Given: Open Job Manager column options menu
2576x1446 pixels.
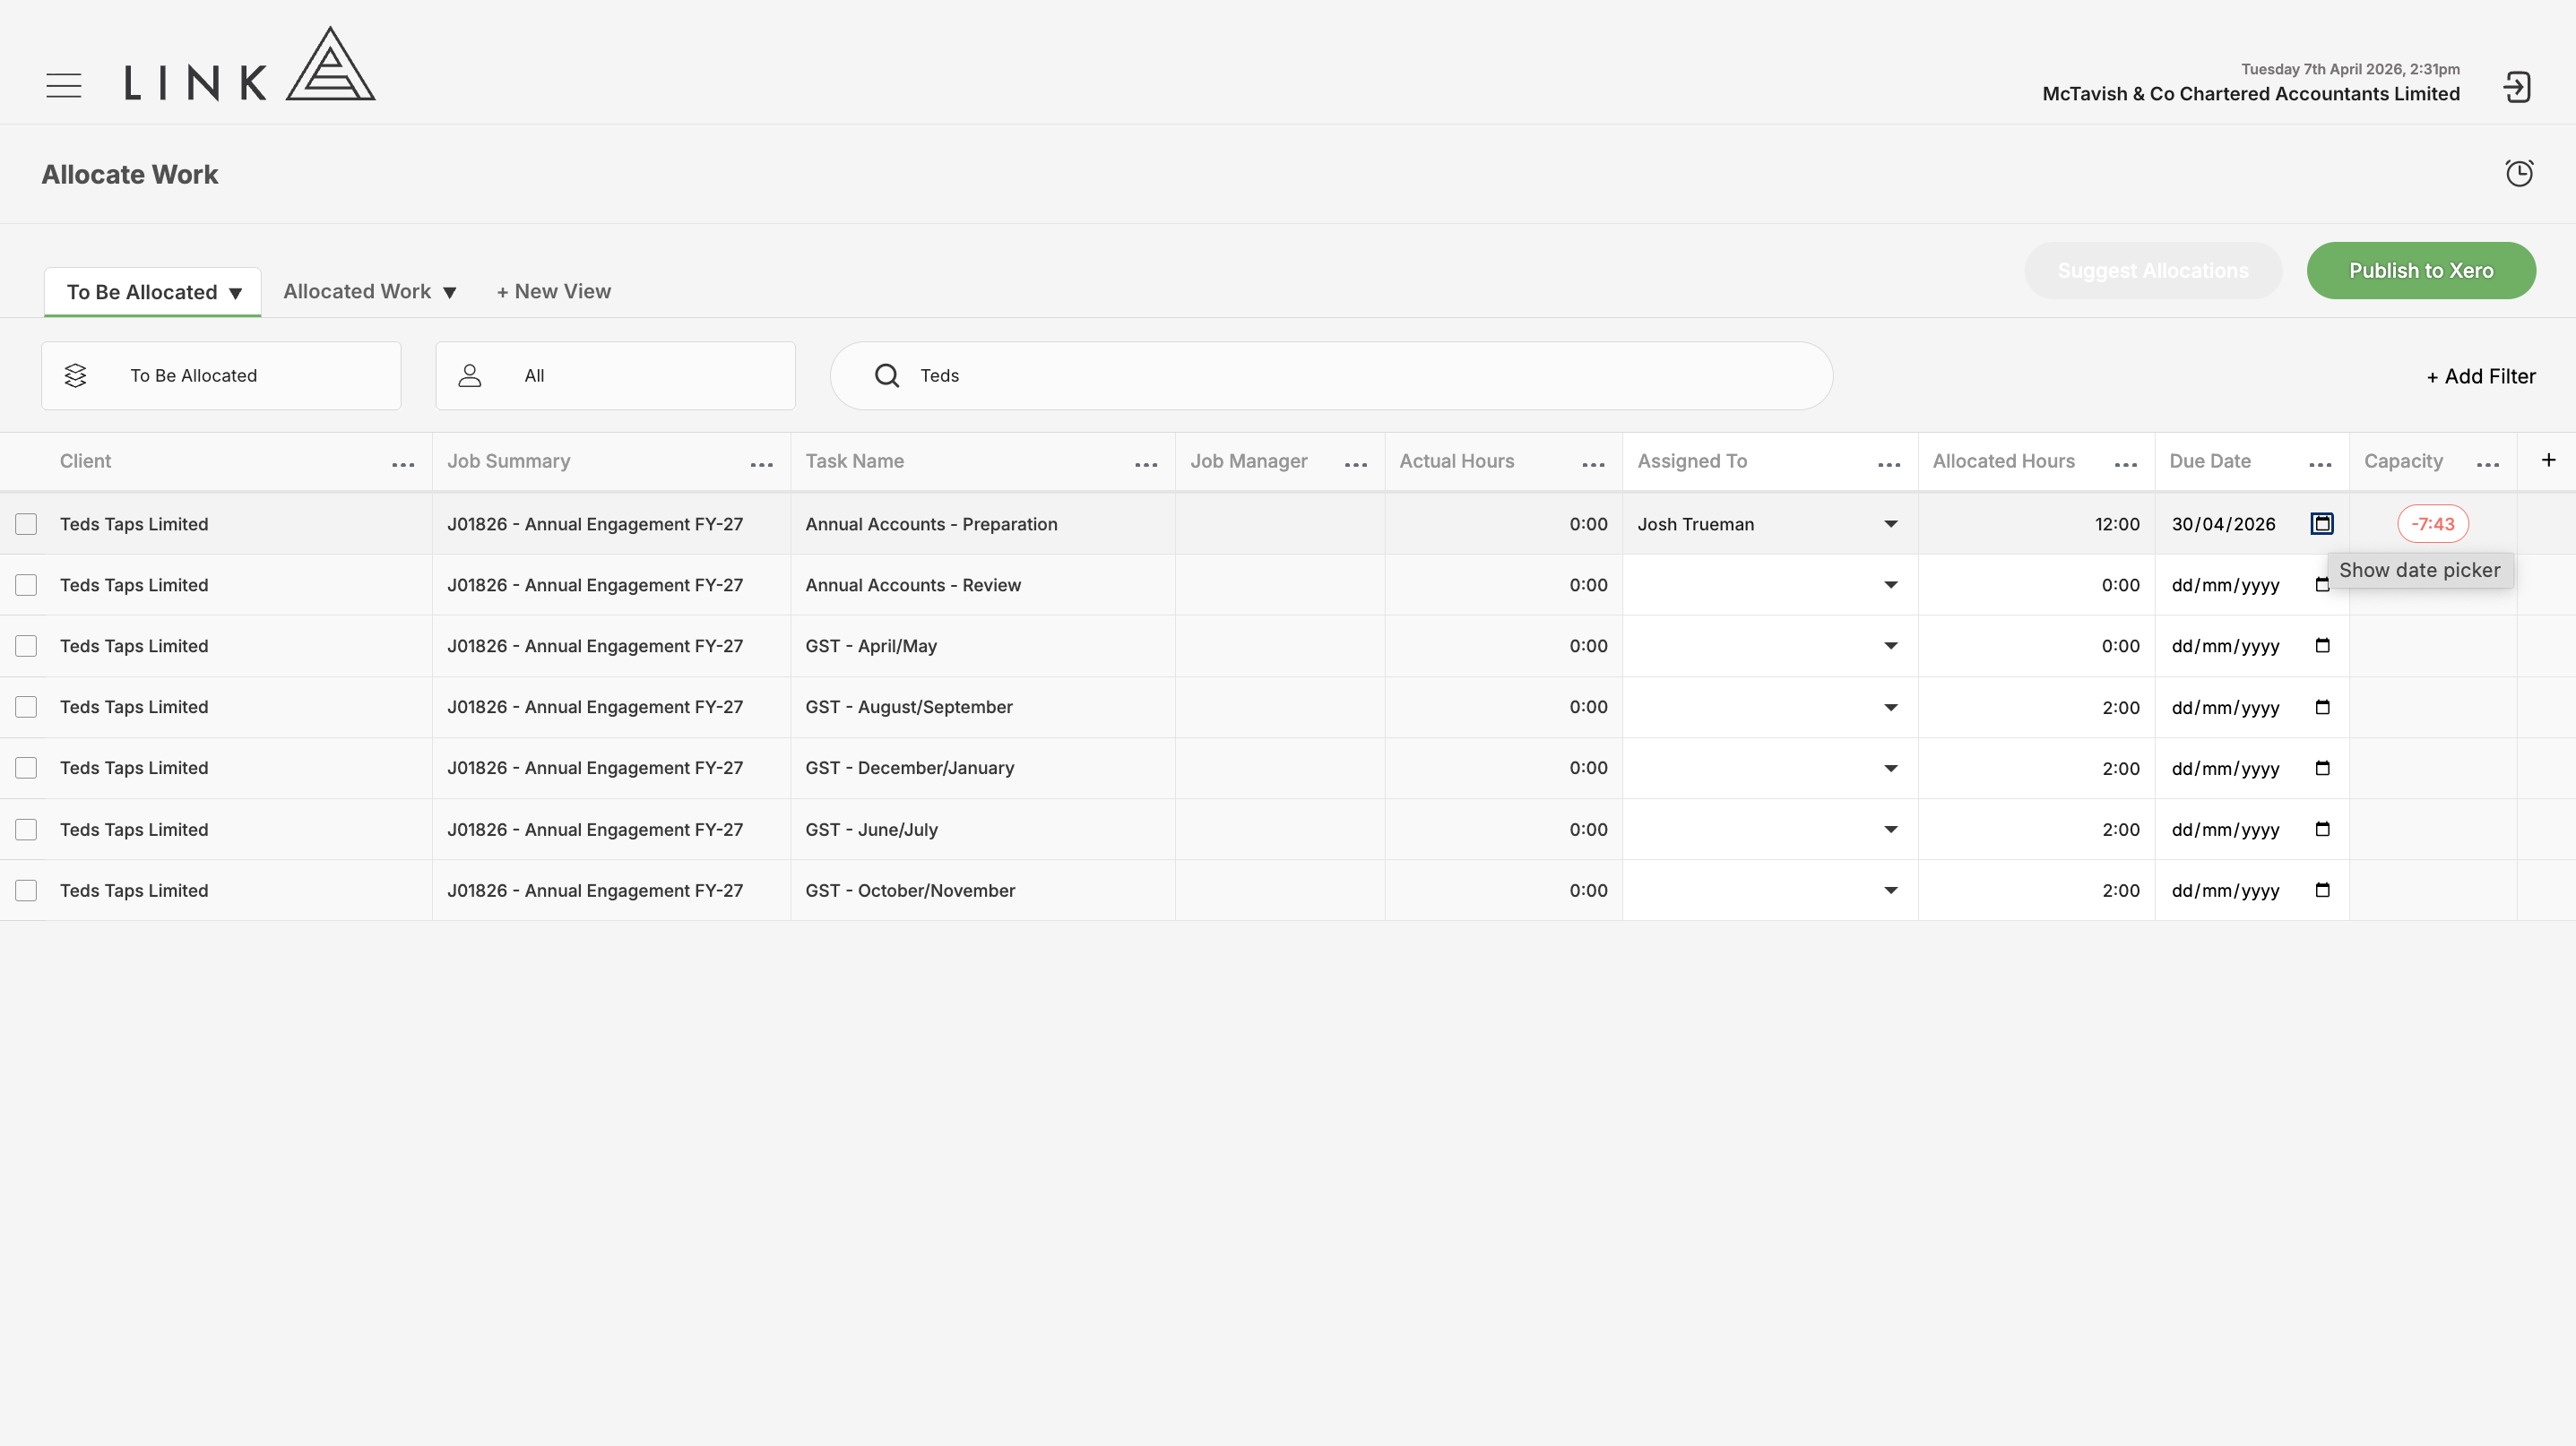Looking at the screenshot, I should pos(1356,465).
